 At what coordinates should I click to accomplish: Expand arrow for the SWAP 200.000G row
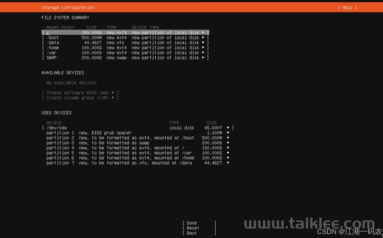[203, 58]
